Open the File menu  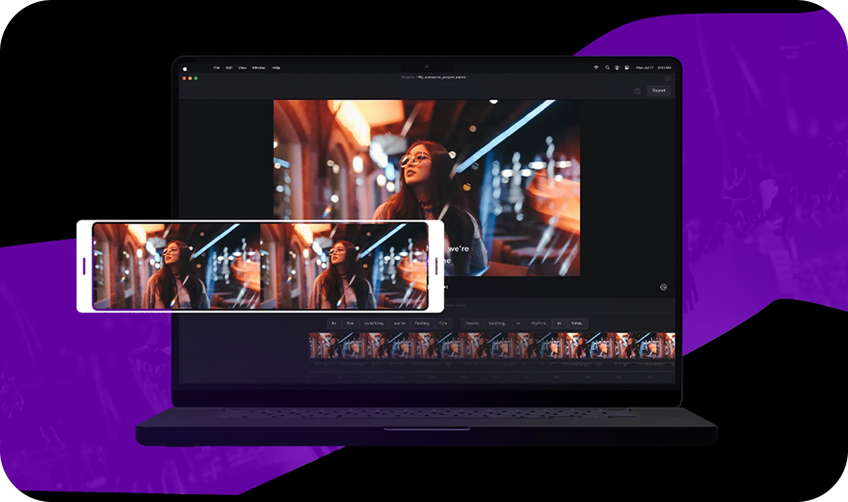216,68
